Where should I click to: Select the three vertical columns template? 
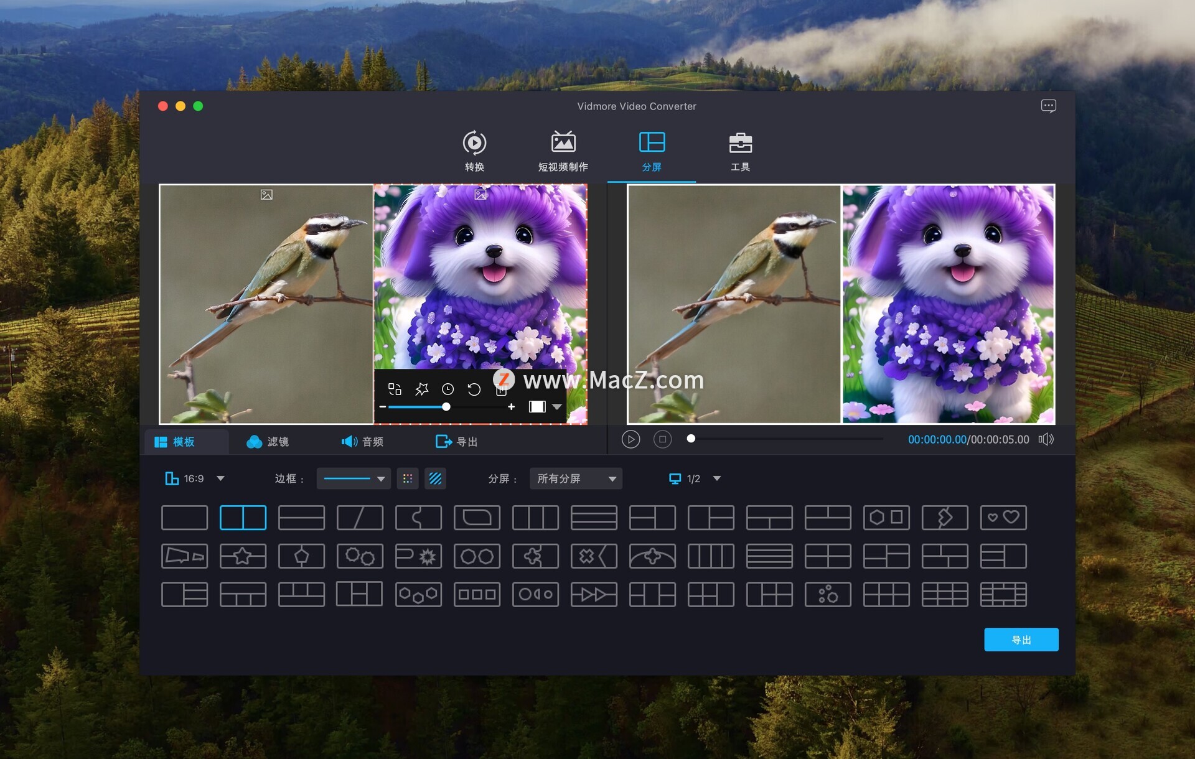pos(535,518)
